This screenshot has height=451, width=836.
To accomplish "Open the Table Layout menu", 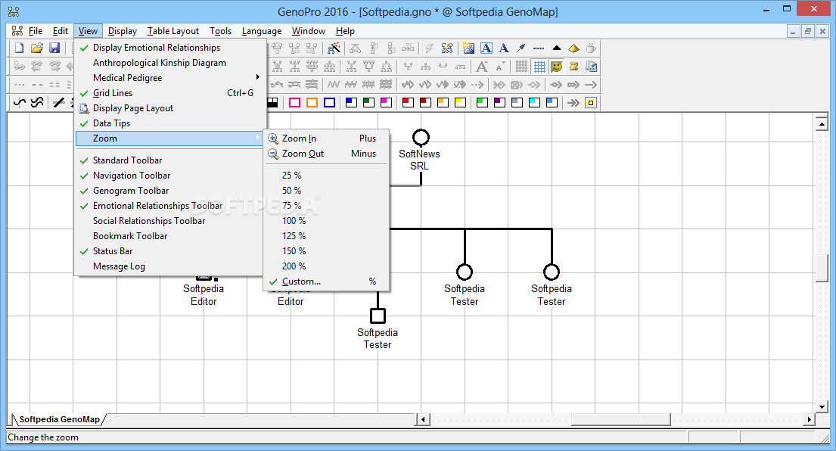I will [173, 31].
